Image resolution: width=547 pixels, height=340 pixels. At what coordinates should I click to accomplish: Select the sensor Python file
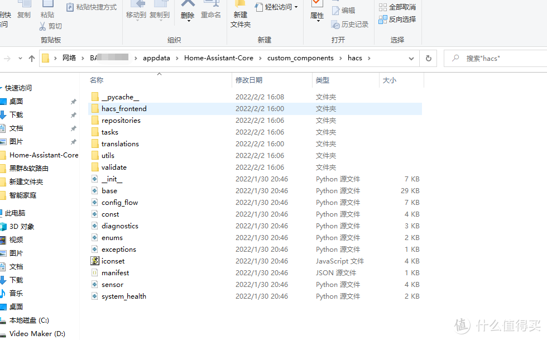[x=112, y=285]
